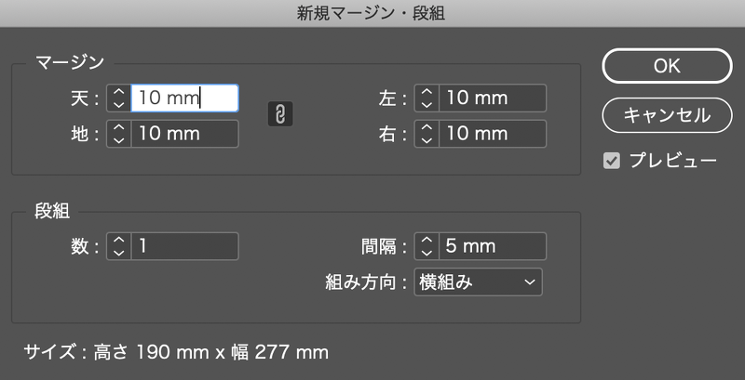Increase 間隔 gutter with up arrow

point(426,241)
